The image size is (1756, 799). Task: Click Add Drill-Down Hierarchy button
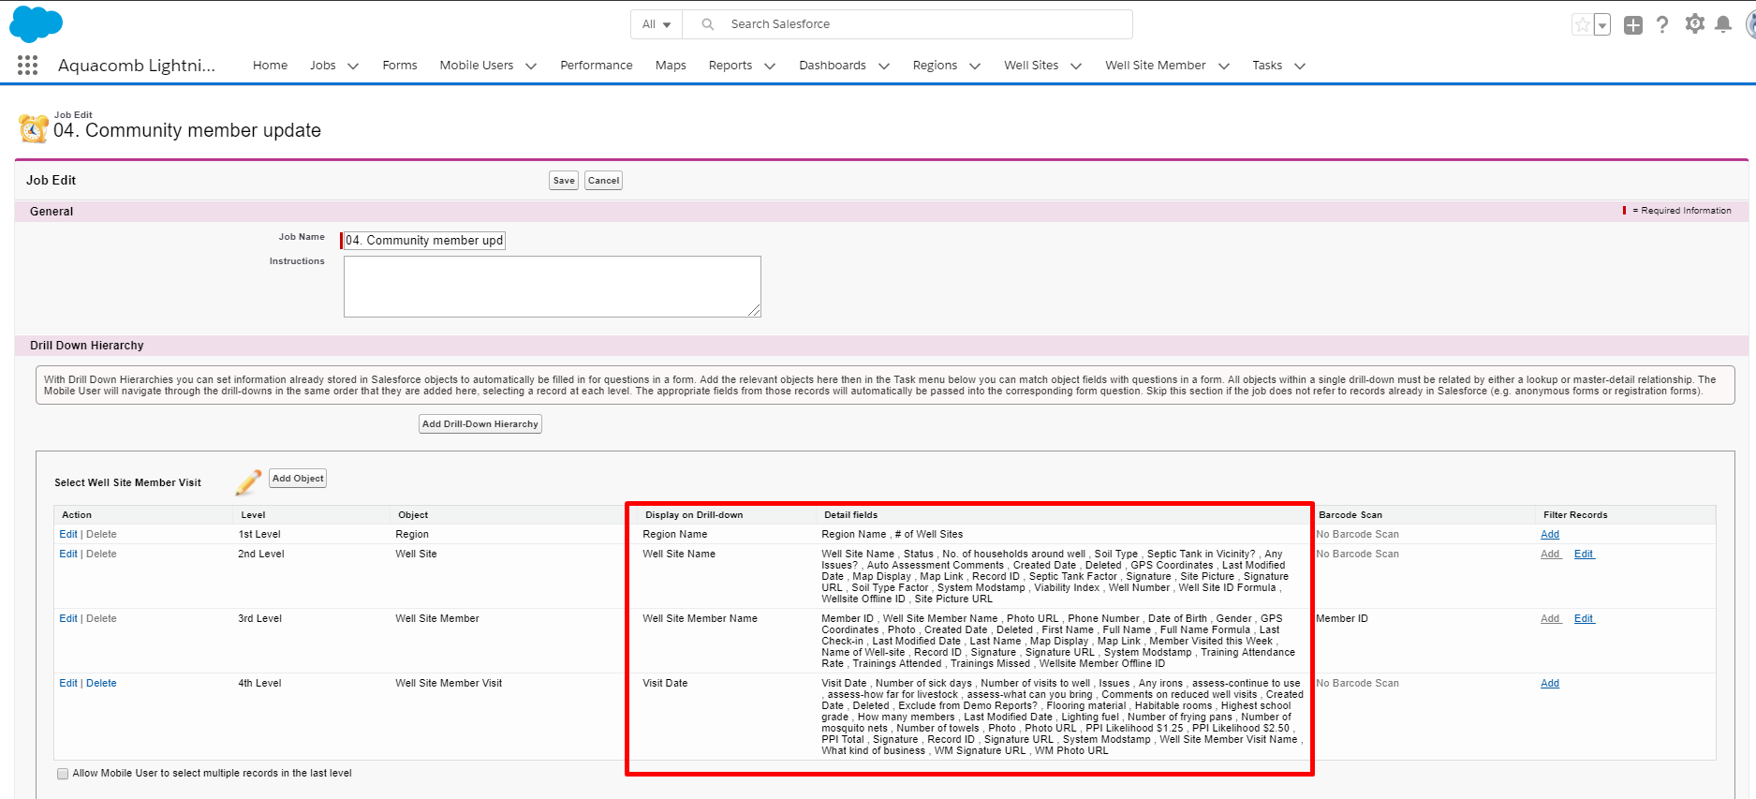[480, 424]
